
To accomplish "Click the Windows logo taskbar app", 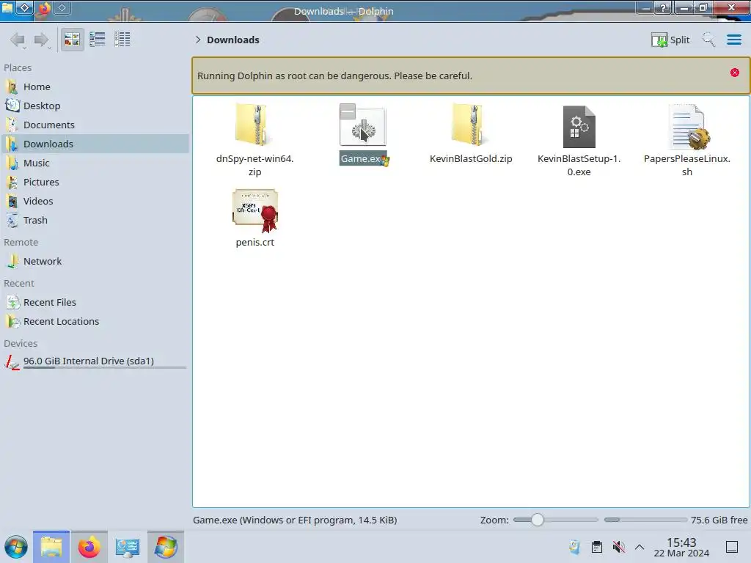I will pyautogui.click(x=166, y=547).
